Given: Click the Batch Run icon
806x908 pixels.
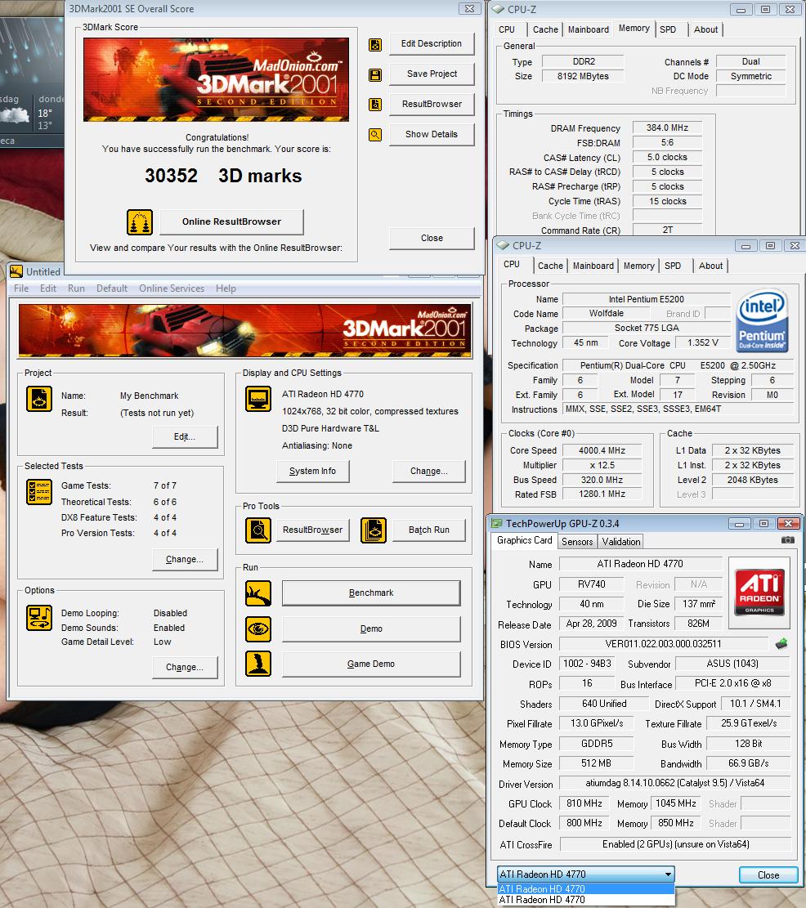Looking at the screenshot, I should pyautogui.click(x=374, y=530).
